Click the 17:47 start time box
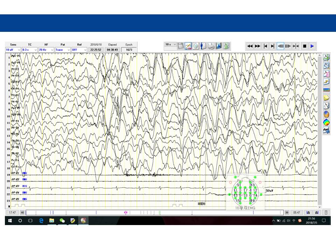This screenshot has width=336, height=252. 12,212
